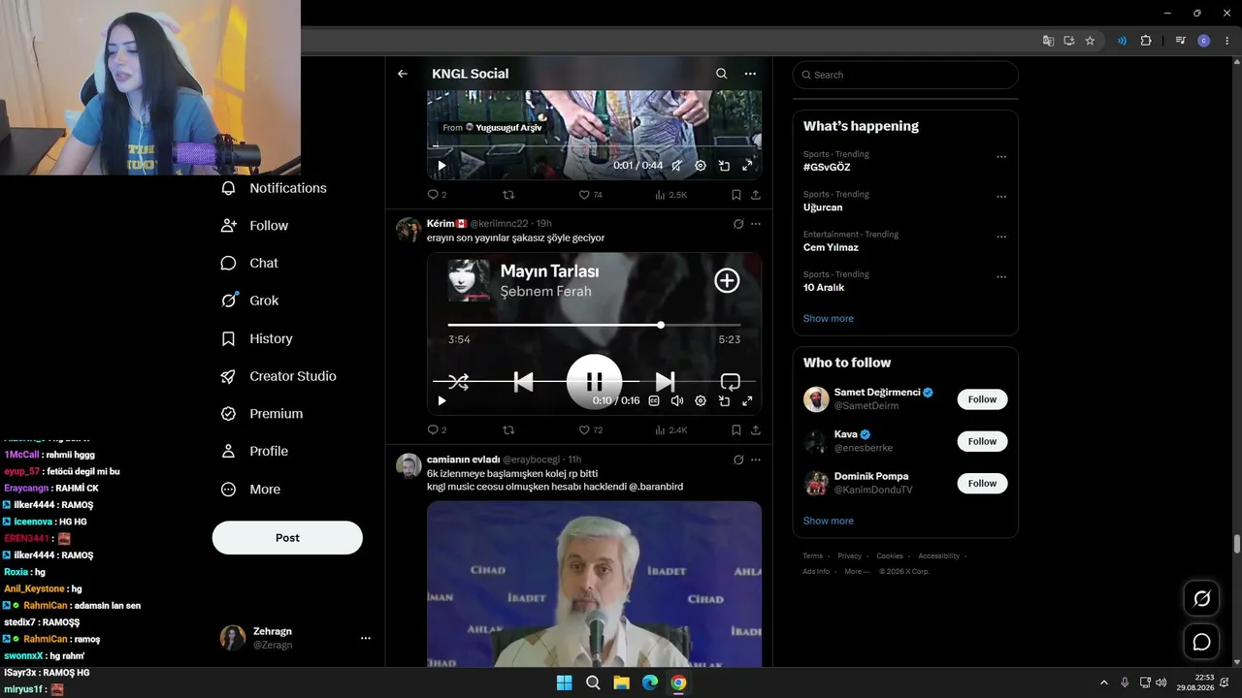
Task: Bookmark this page with star icon
Action: click(x=1090, y=41)
